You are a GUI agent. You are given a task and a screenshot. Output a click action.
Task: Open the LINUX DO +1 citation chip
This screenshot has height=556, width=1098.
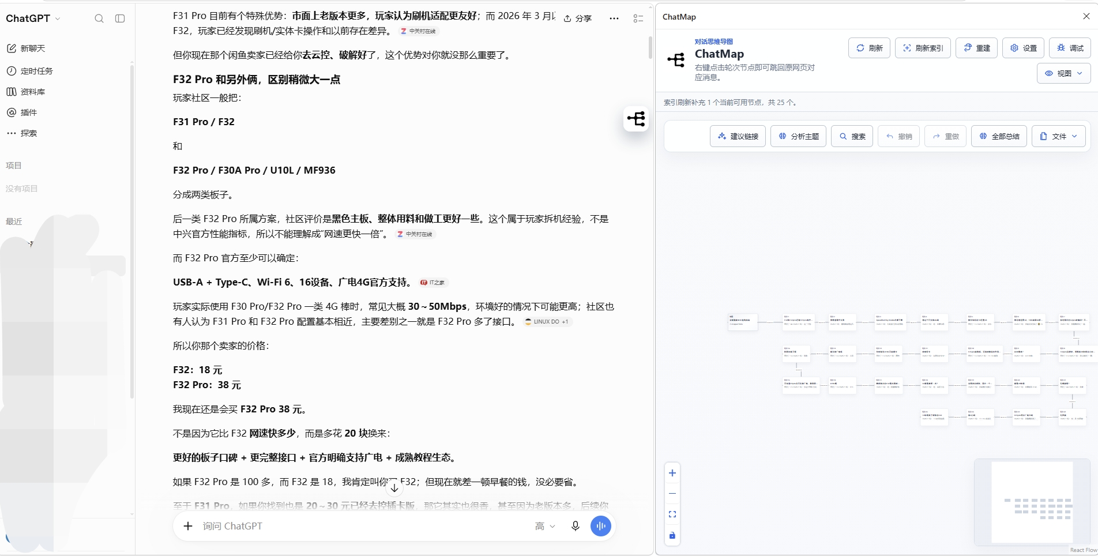[547, 322]
